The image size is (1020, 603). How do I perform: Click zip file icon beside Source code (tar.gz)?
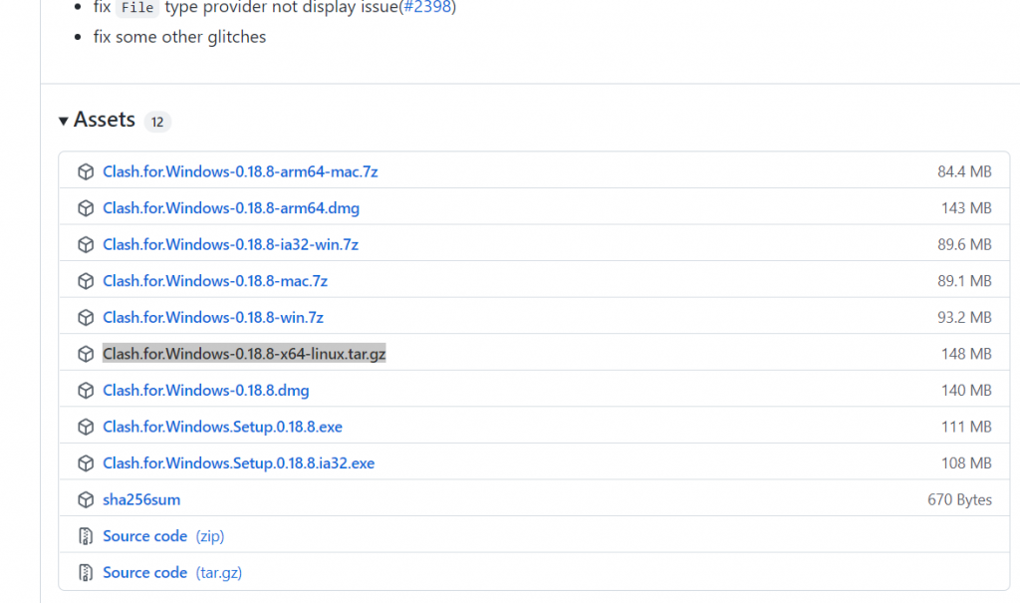tap(86, 572)
